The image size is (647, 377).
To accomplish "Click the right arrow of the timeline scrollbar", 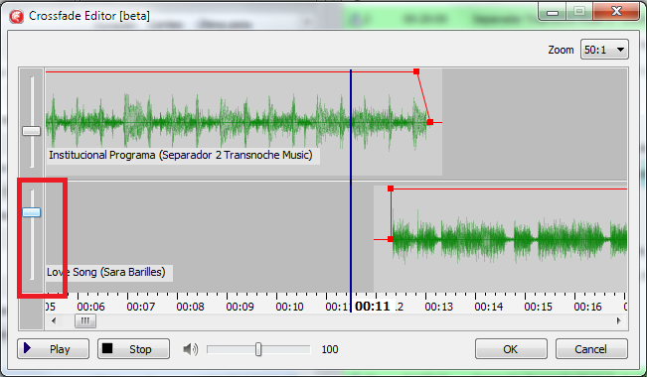I will tap(618, 320).
